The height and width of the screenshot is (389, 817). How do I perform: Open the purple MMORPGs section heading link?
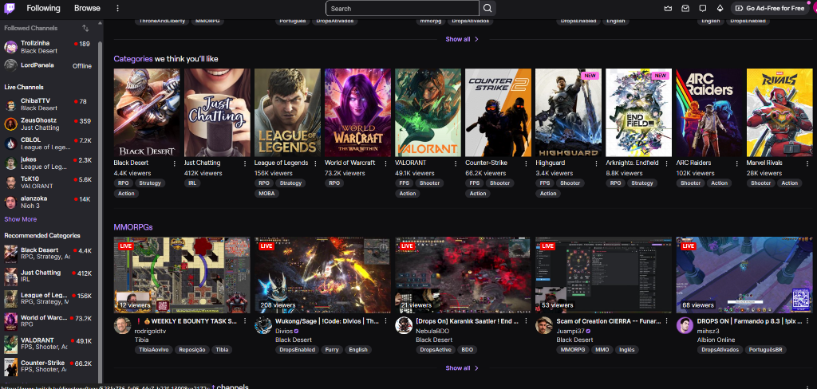[132, 227]
